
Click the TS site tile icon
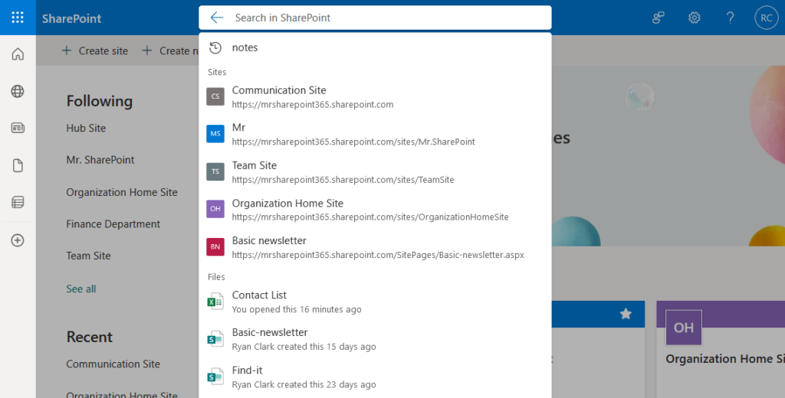click(215, 171)
